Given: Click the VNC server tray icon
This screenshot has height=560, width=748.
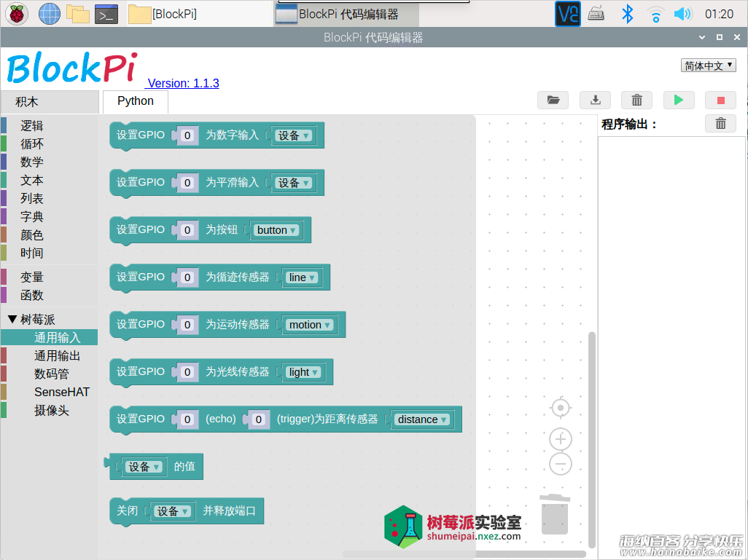Looking at the screenshot, I should coord(568,14).
